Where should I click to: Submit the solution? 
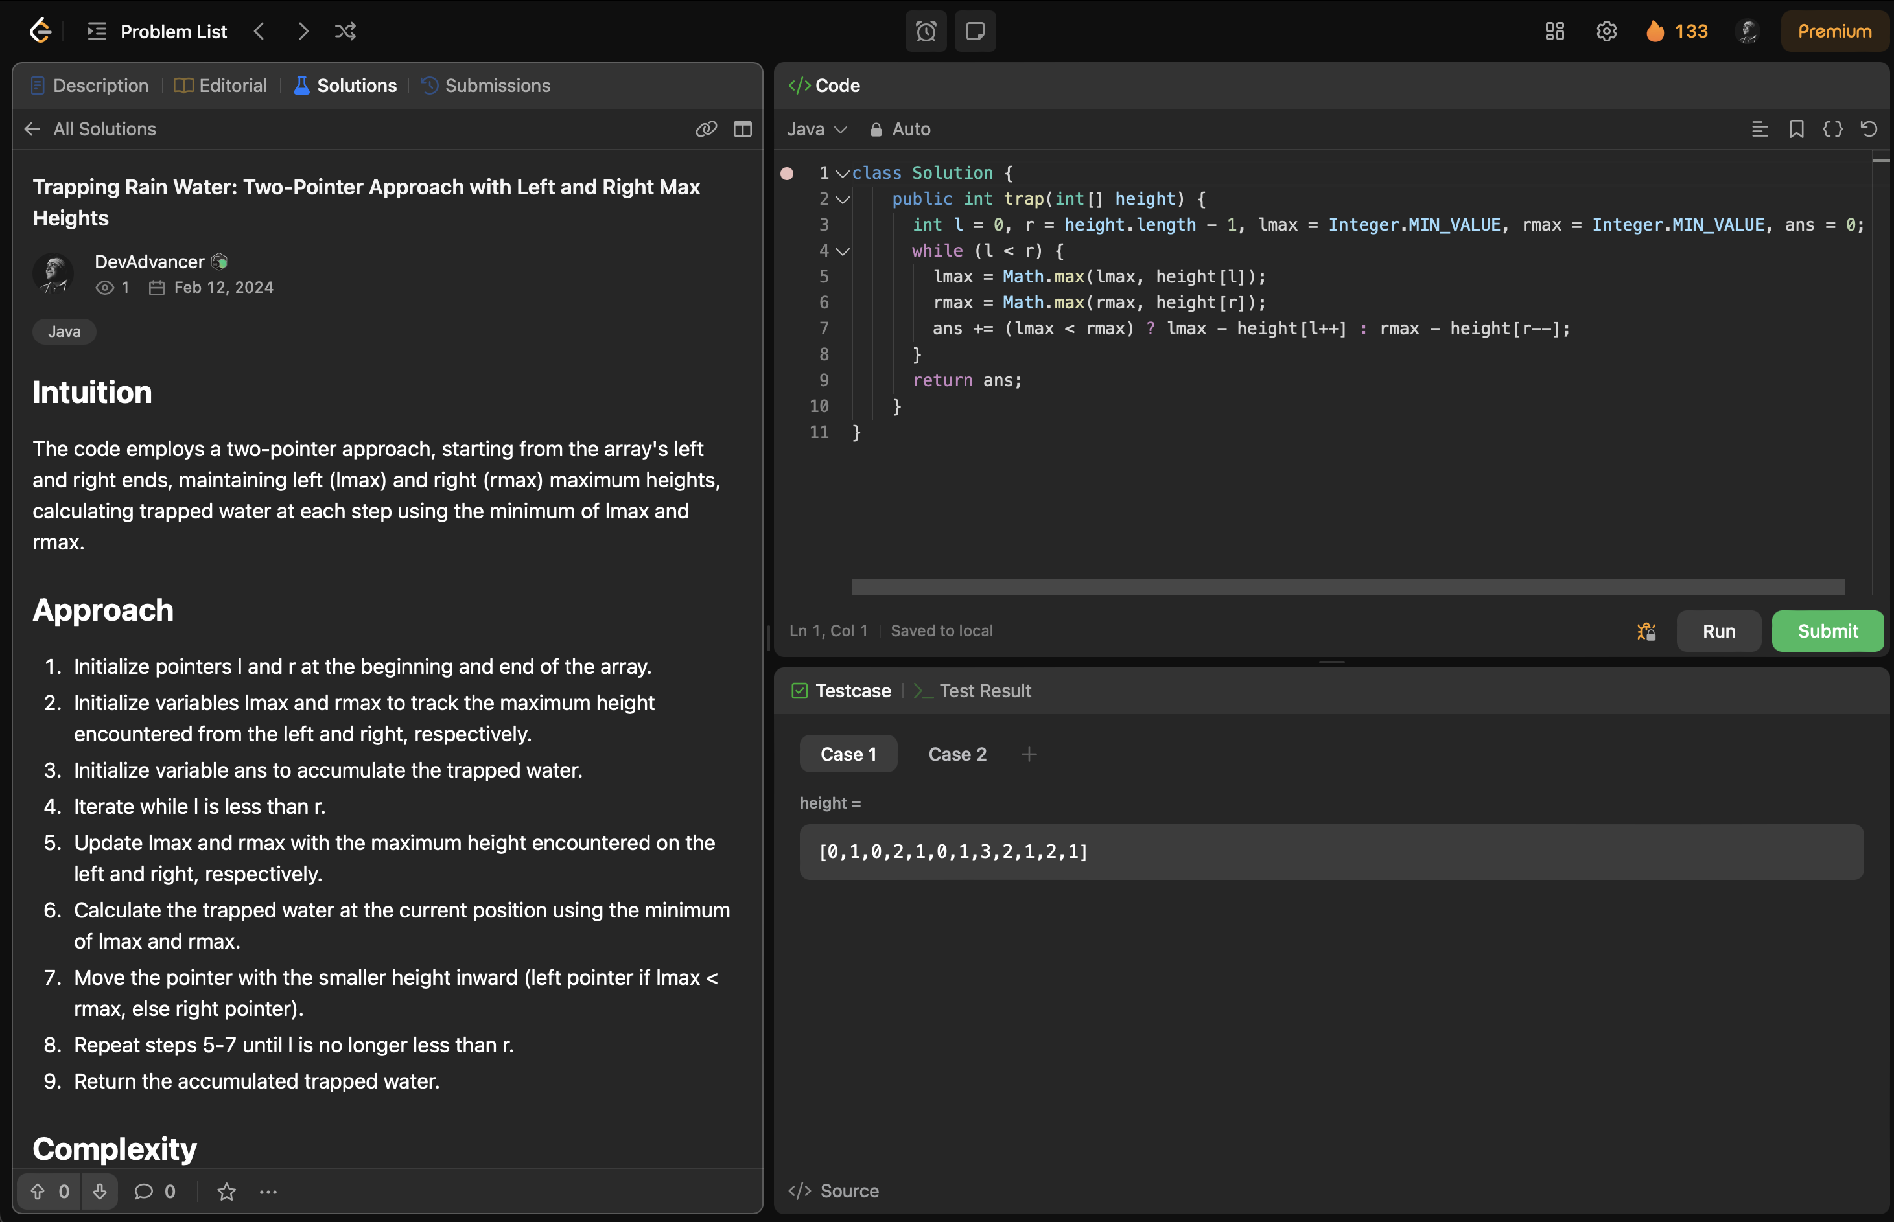[x=1827, y=631]
